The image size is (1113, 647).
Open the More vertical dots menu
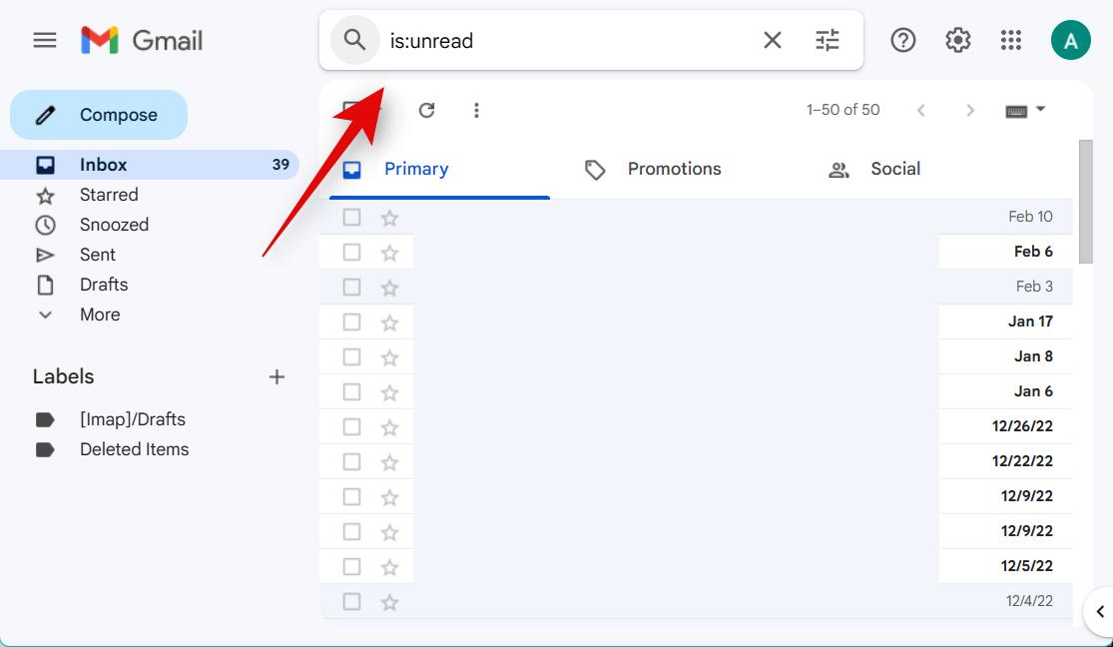pos(477,110)
